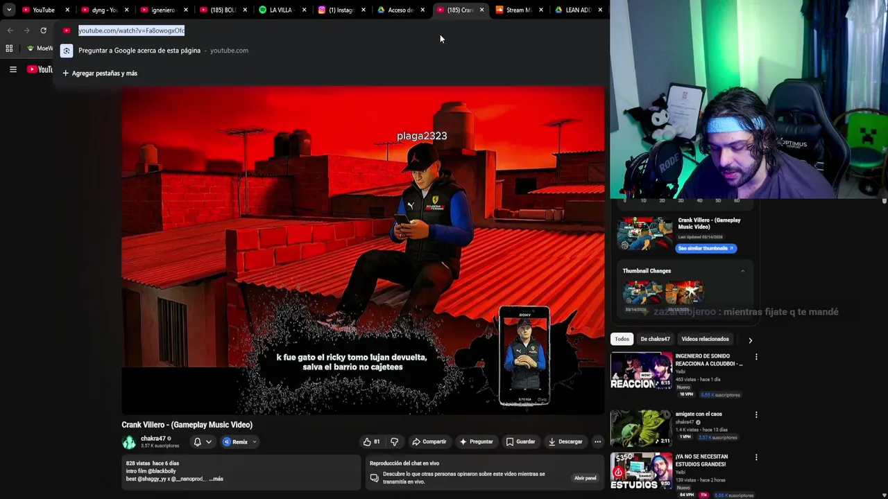888x499 pixels.
Task: Open the MoeW bookmark
Action: click(x=40, y=49)
